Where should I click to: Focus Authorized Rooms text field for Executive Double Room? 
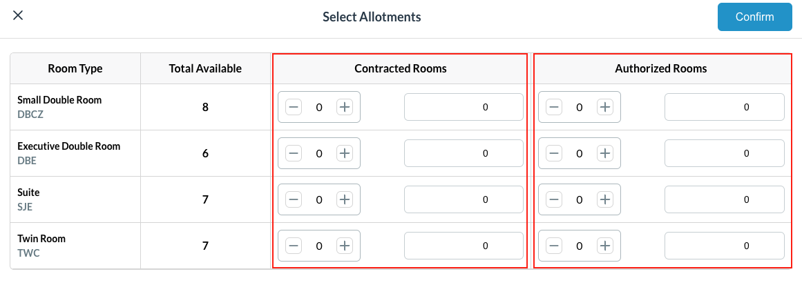tap(724, 153)
